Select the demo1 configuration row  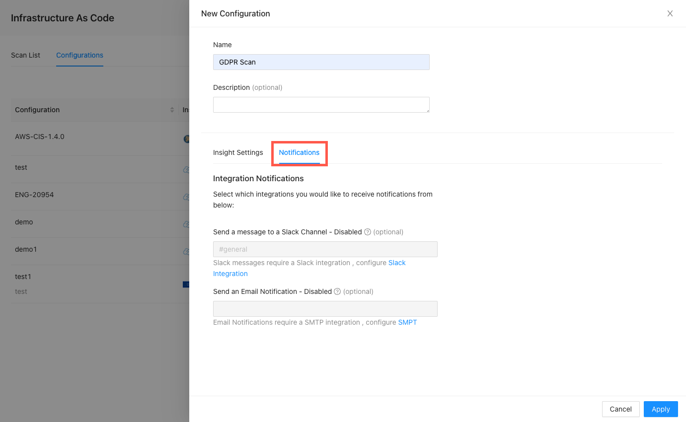[x=100, y=251]
